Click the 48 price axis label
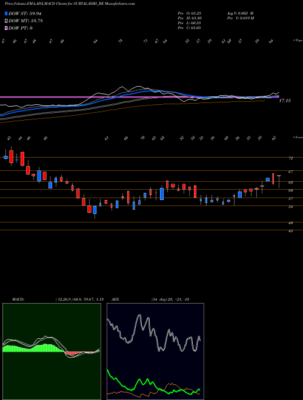The image size is (303, 400). [x=290, y=223]
